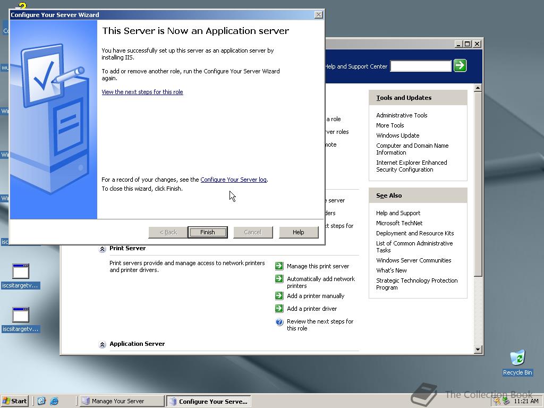This screenshot has height=408, width=544.
Task: Collapse the Print Server section chevron
Action: pyautogui.click(x=102, y=249)
